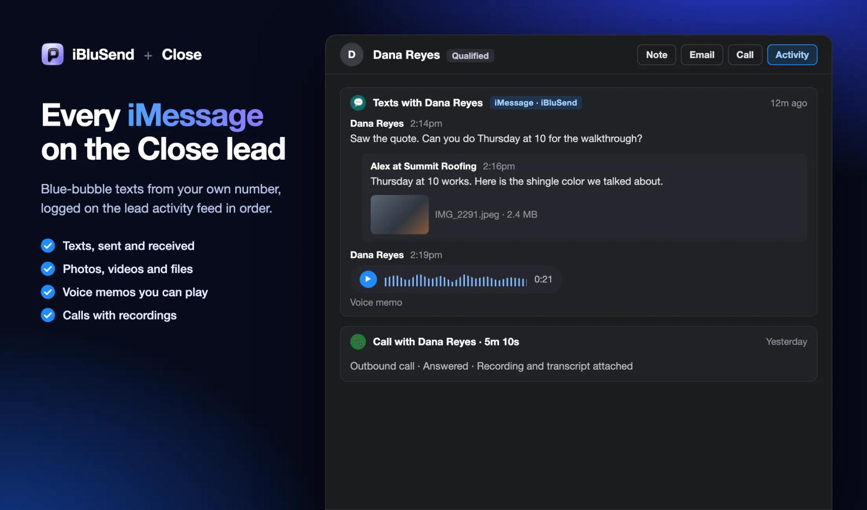Click the Every iMessage on the Close lead headline
Image resolution: width=867 pixels, height=510 pixels.
pyautogui.click(x=163, y=132)
